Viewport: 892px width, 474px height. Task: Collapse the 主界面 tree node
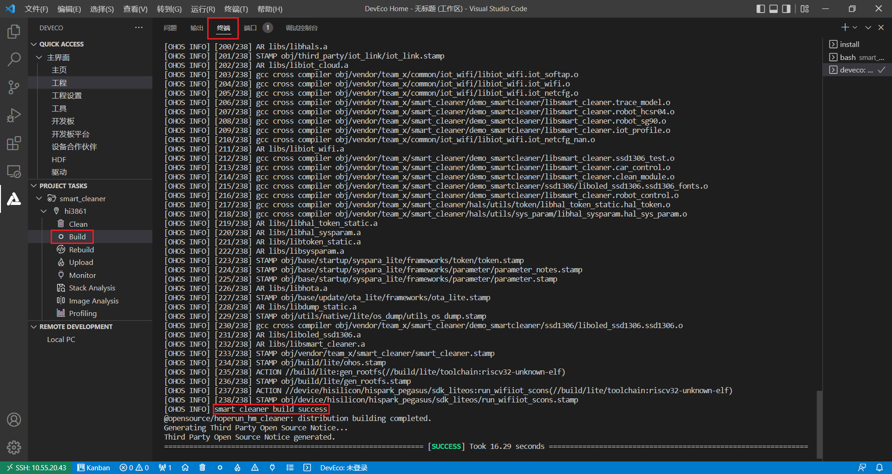click(39, 57)
